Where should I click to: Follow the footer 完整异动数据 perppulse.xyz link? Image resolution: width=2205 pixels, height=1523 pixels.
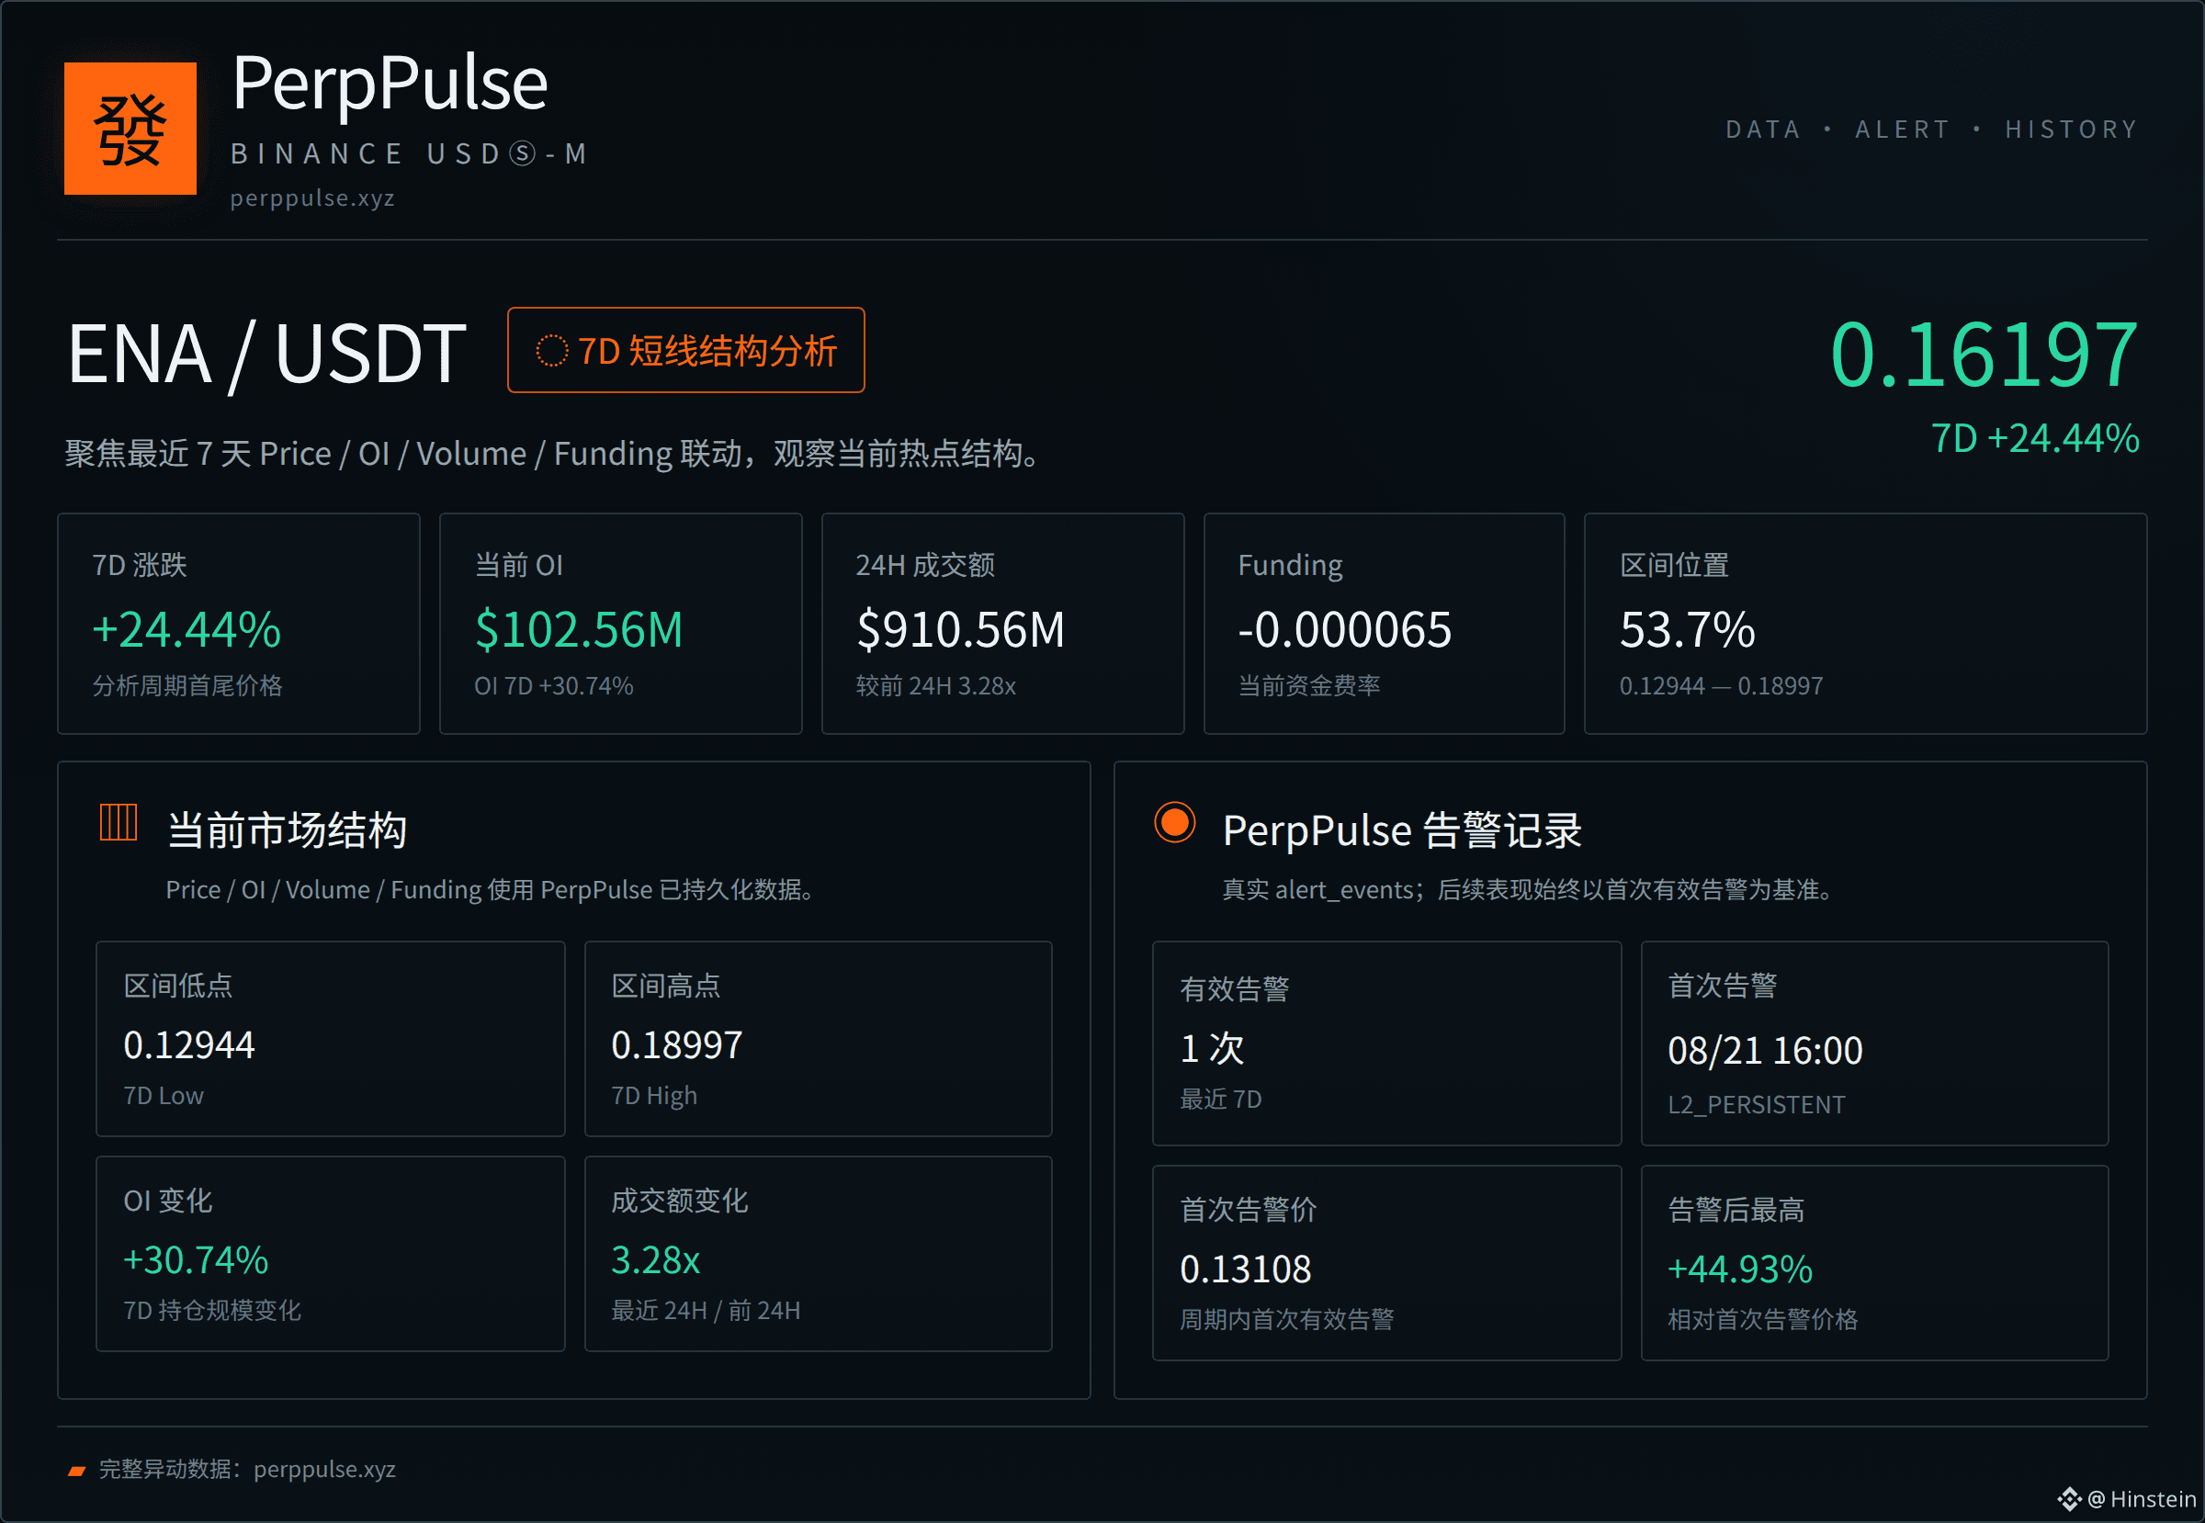click(x=324, y=1470)
